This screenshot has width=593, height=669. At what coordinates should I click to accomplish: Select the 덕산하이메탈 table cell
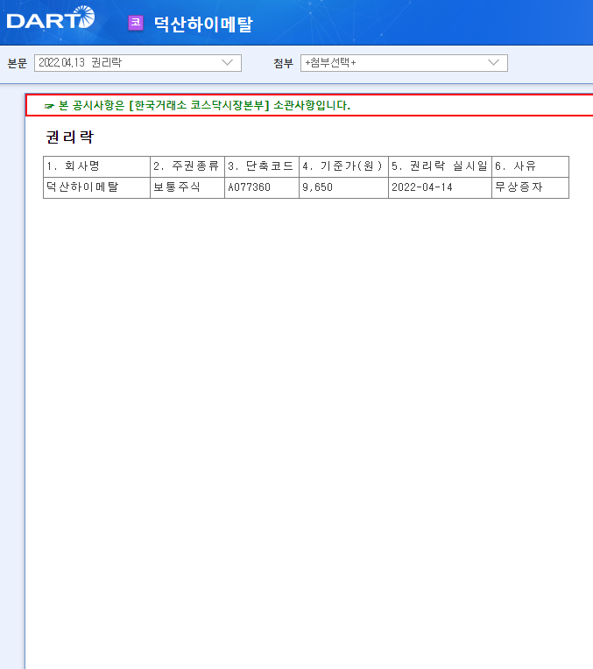[97, 187]
